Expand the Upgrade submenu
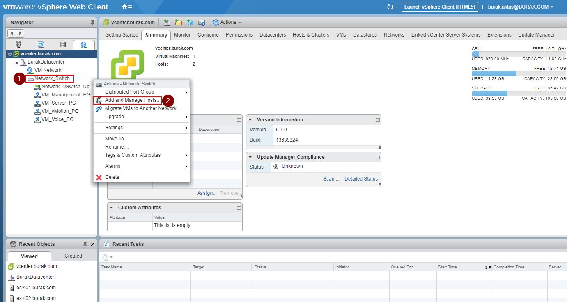 click(x=142, y=117)
